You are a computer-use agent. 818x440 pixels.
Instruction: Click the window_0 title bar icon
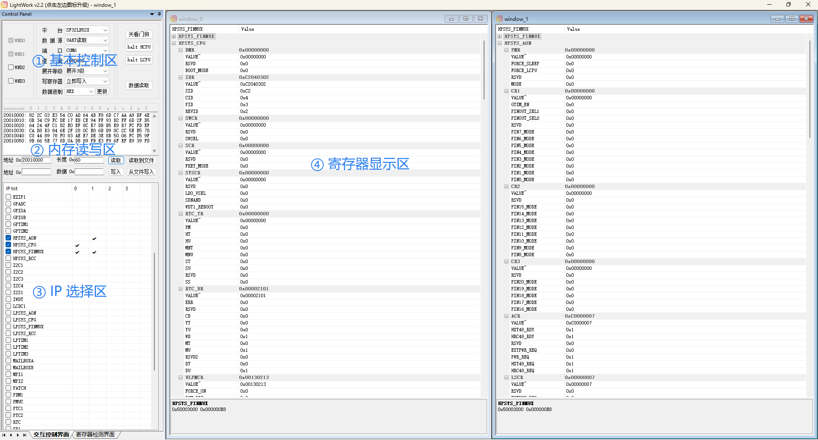pyautogui.click(x=174, y=19)
